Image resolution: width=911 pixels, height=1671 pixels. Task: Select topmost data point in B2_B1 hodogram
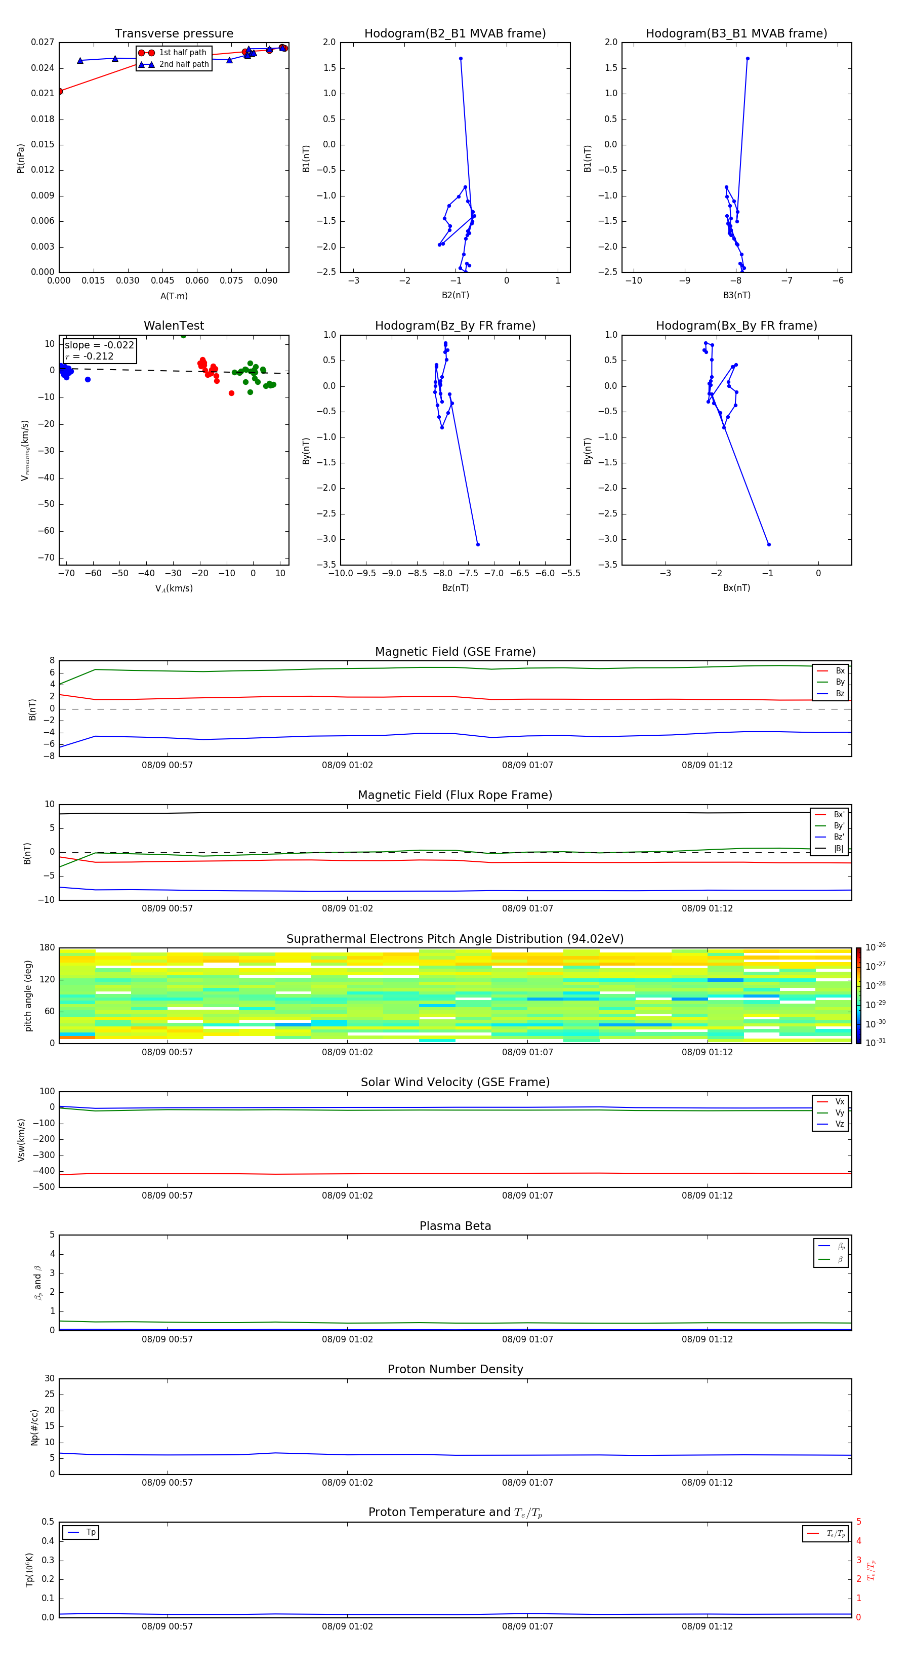[x=461, y=58]
